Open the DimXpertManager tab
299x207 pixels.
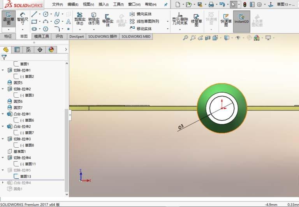(40, 50)
